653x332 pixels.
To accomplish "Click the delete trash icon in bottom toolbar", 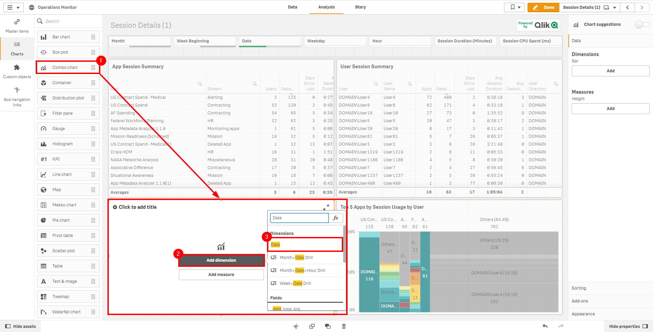I will 344,326.
